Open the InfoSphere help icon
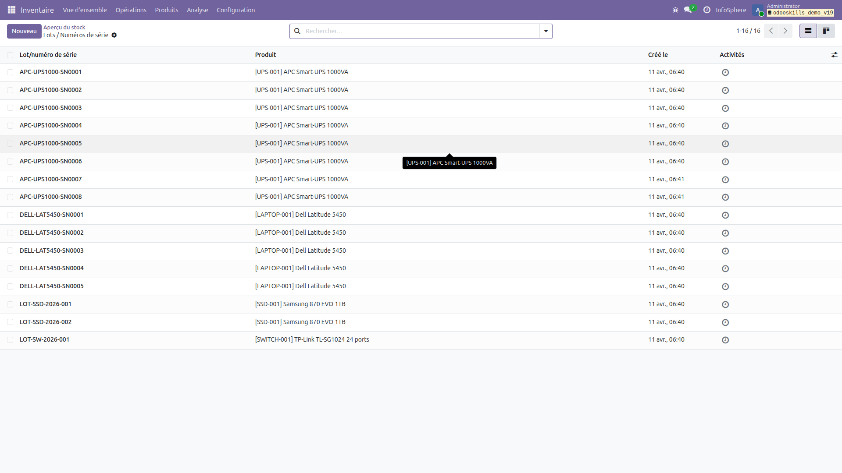The width and height of the screenshot is (842, 473). 707,10
